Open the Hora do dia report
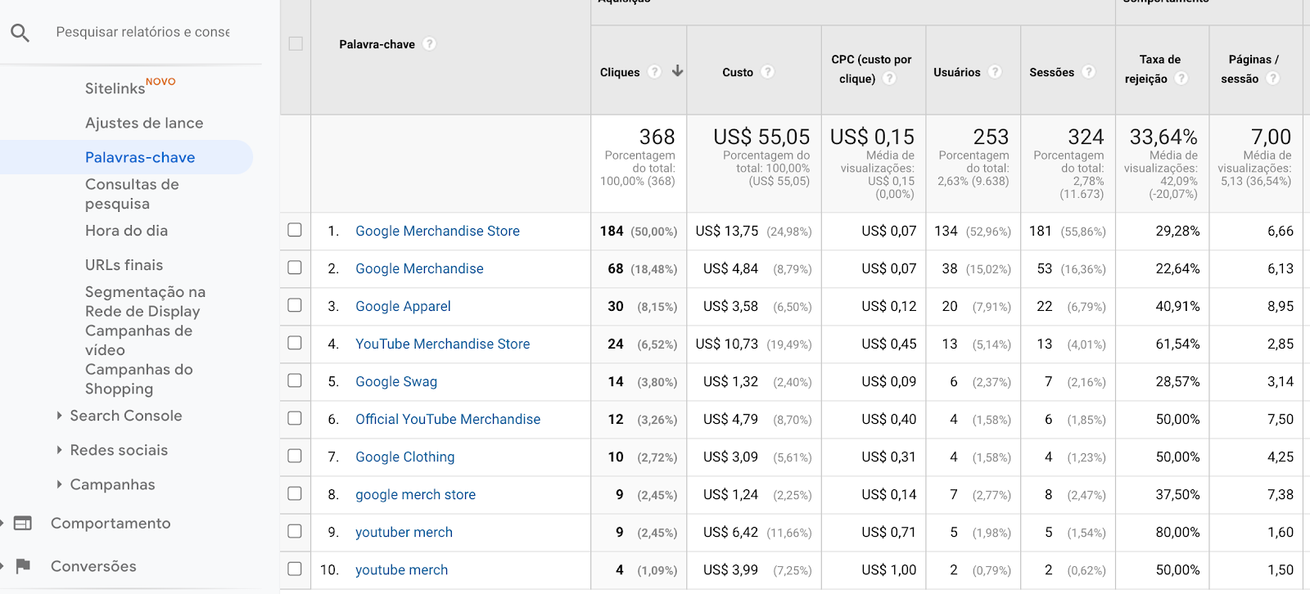Image resolution: width=1310 pixels, height=594 pixels. 126,231
